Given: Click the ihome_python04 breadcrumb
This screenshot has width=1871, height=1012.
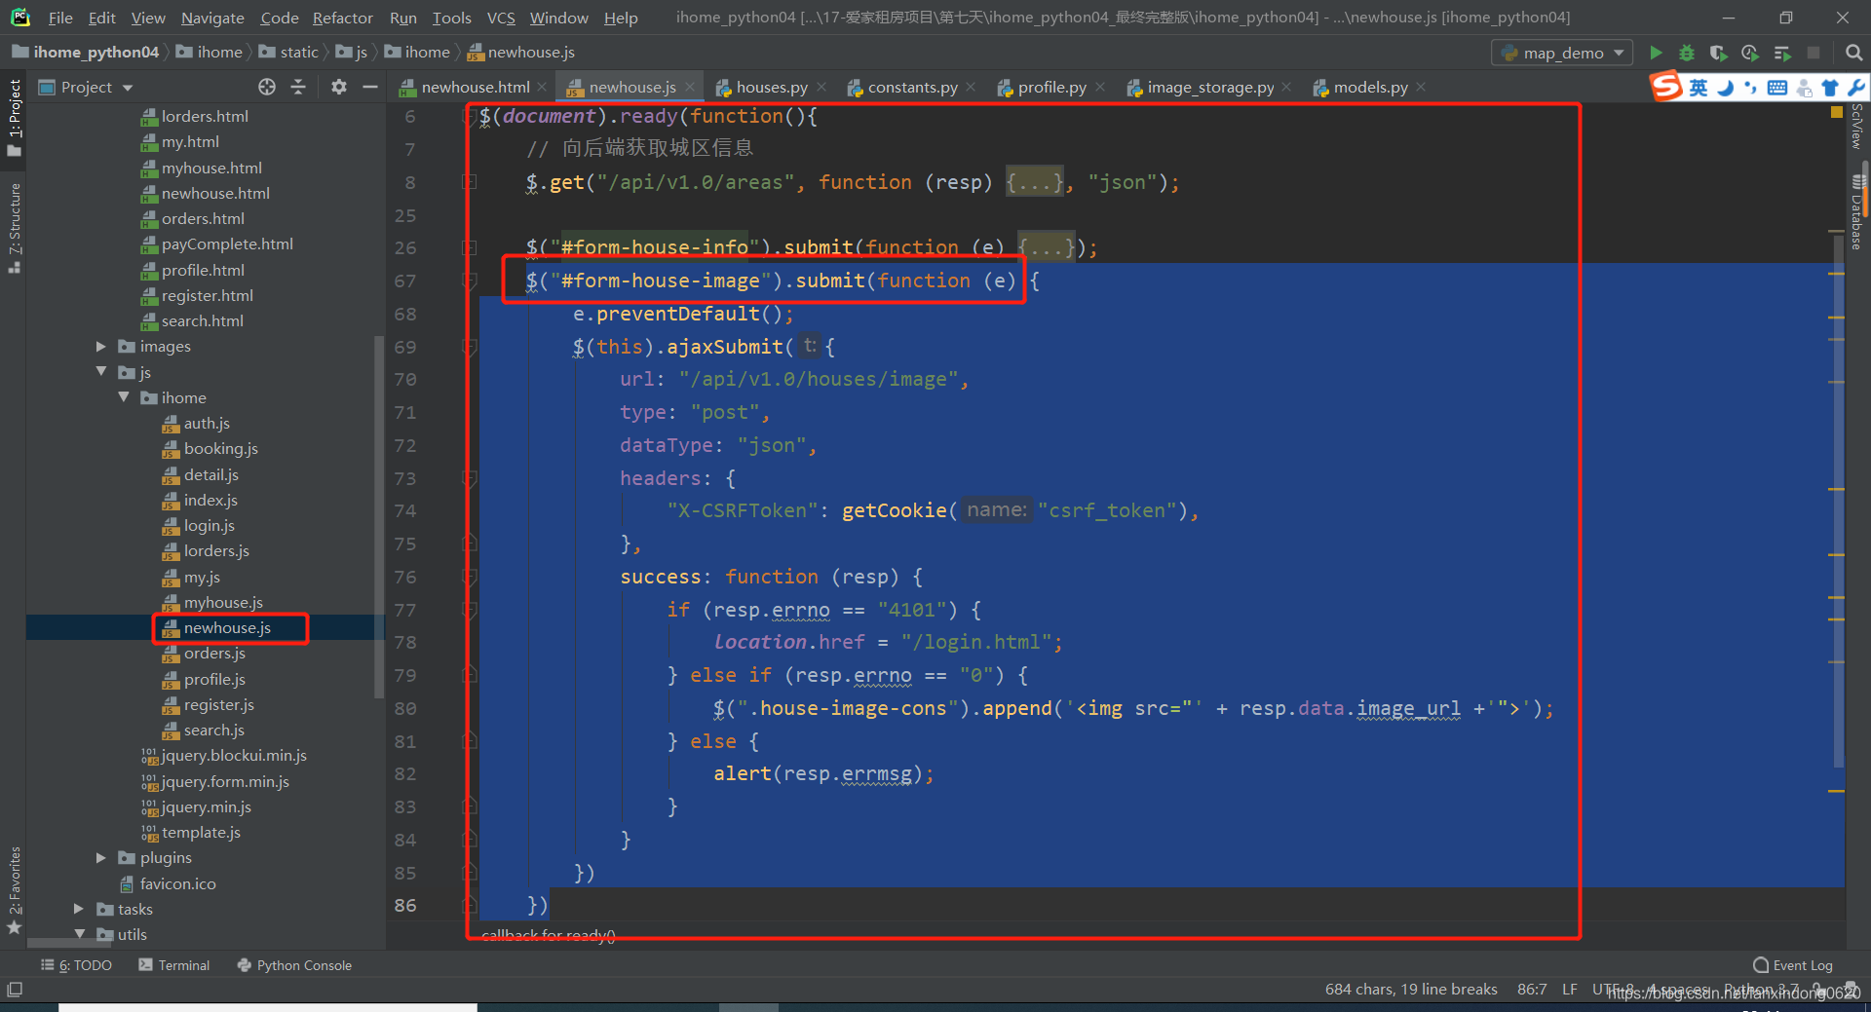Looking at the screenshot, I should coord(86,53).
